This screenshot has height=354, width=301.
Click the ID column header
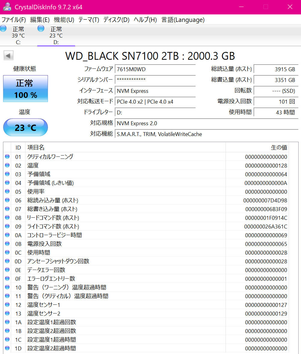pyautogui.click(x=18, y=147)
